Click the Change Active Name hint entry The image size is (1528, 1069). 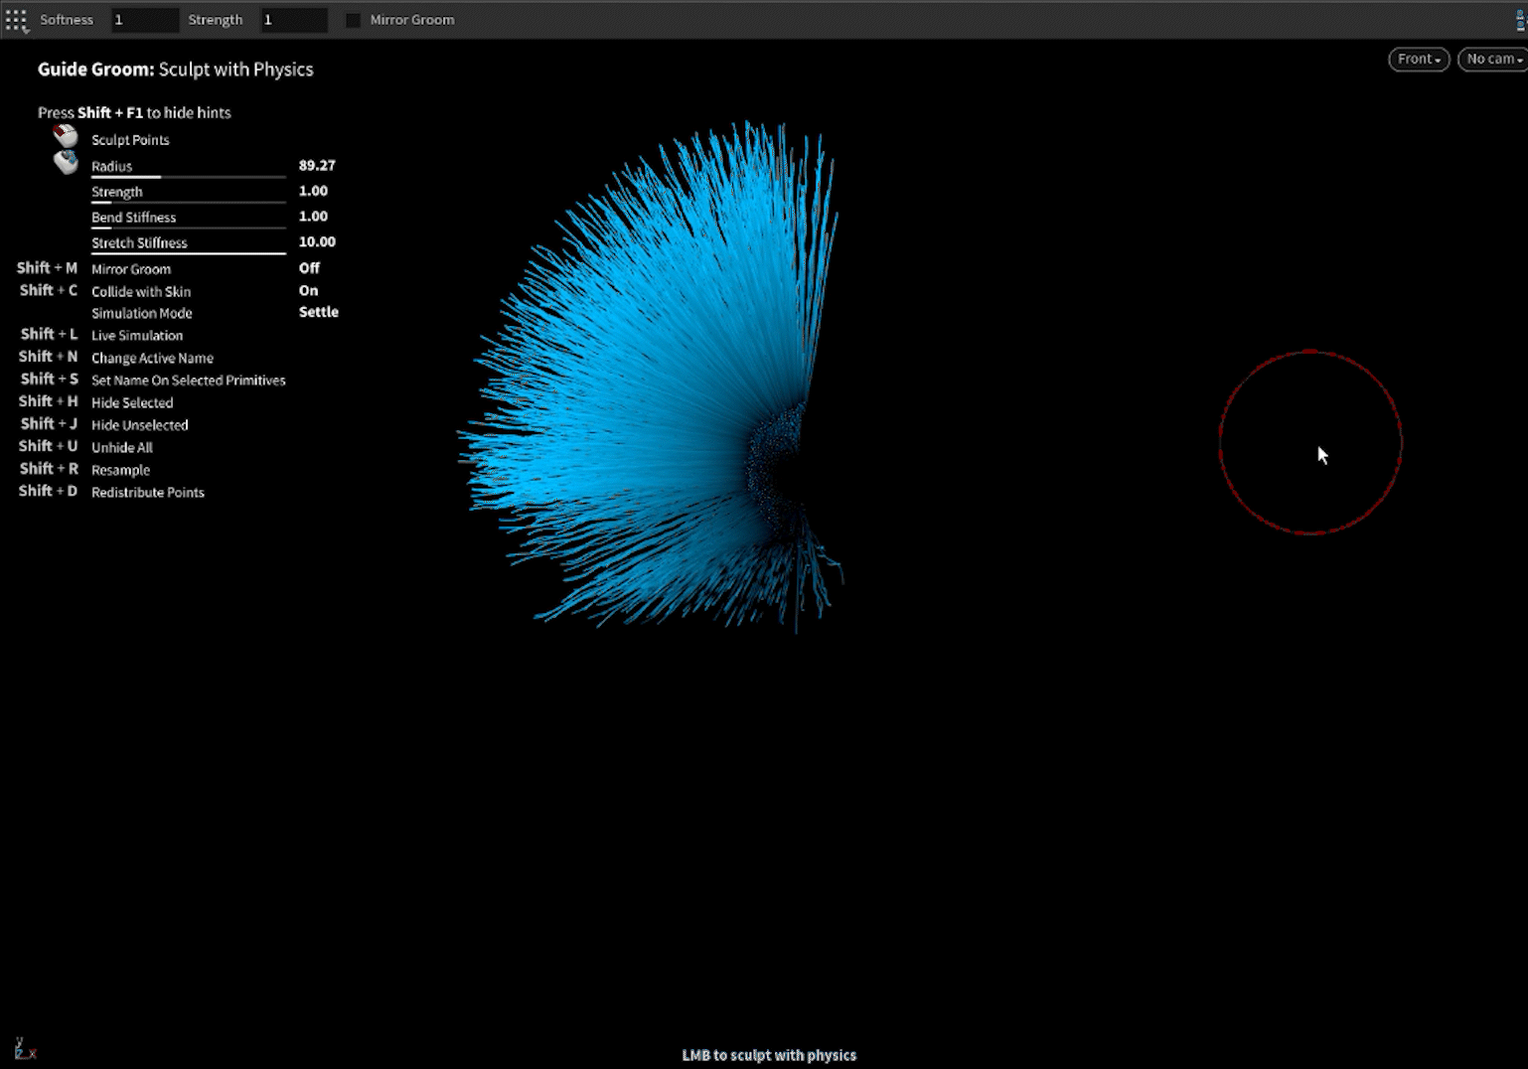(x=152, y=359)
